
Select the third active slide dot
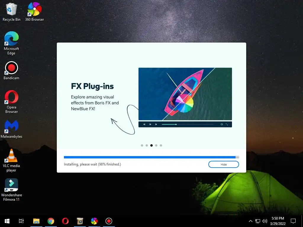(x=151, y=145)
